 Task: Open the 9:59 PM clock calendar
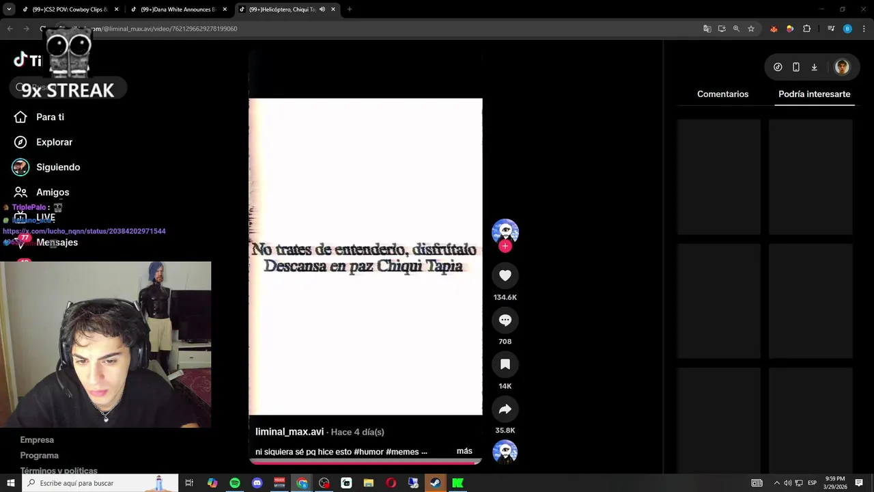(834, 483)
